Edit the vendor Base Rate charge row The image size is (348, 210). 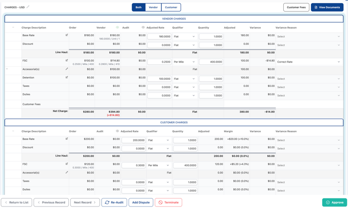click(67, 35)
